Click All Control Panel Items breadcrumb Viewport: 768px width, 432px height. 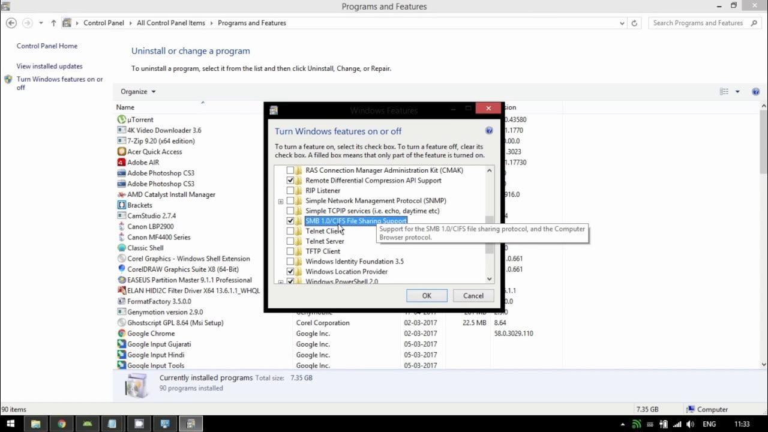pos(171,23)
